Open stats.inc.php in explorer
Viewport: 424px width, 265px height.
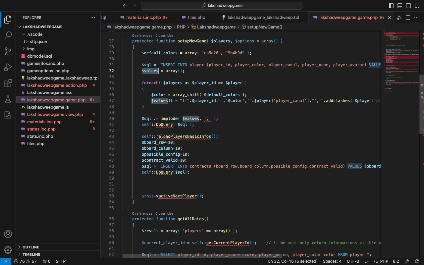58,136
